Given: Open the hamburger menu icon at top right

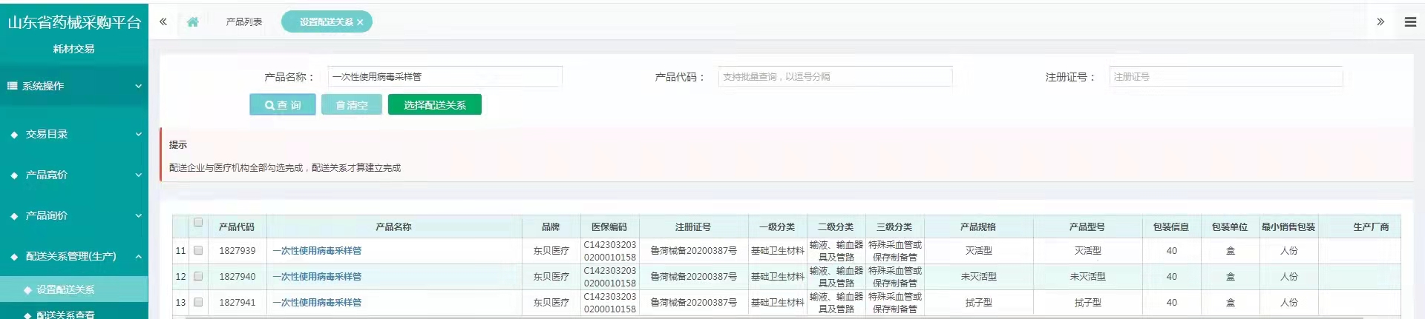Looking at the screenshot, I should (1410, 22).
